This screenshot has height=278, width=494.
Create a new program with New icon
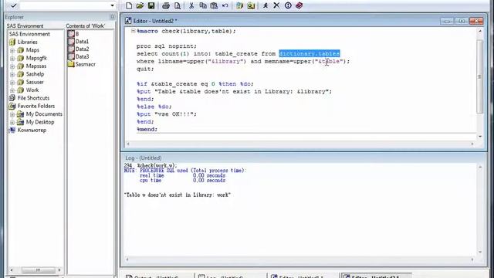[129, 5]
